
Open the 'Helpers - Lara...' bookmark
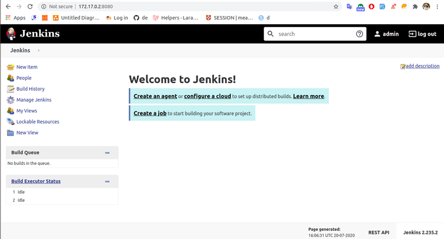click(175, 18)
